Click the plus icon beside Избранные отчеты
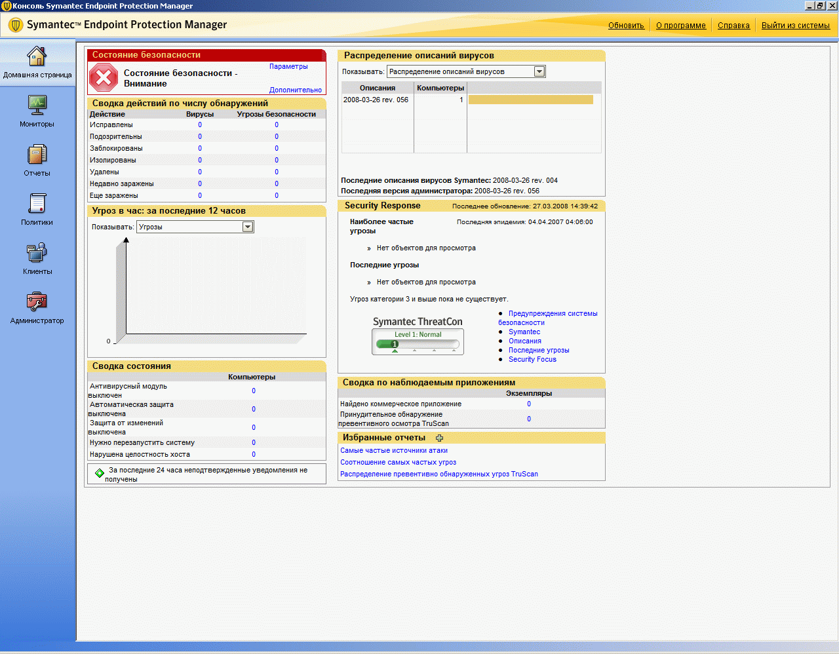The height and width of the screenshot is (654, 839). [439, 438]
